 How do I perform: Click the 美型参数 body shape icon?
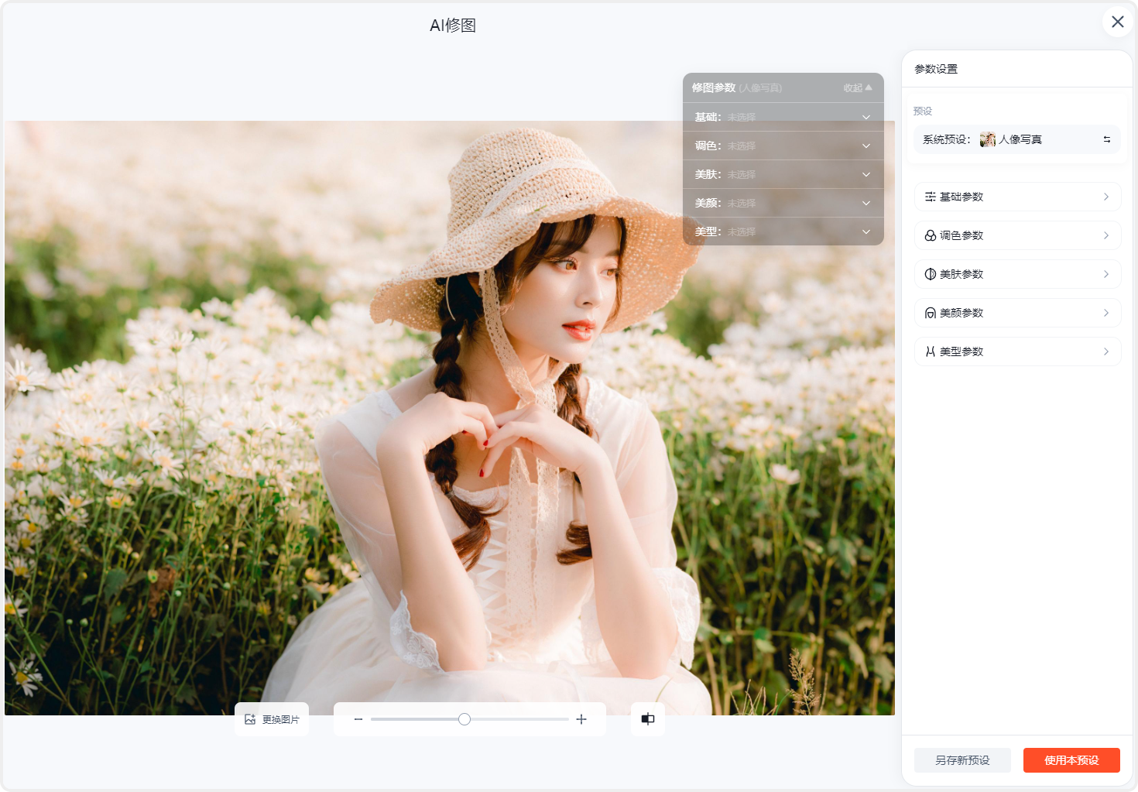pyautogui.click(x=931, y=351)
